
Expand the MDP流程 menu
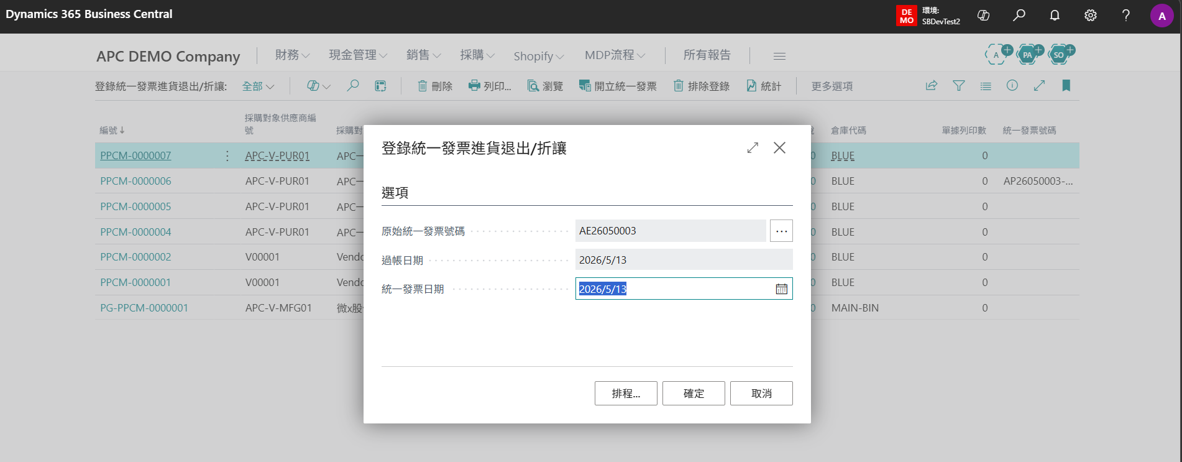pyautogui.click(x=615, y=55)
